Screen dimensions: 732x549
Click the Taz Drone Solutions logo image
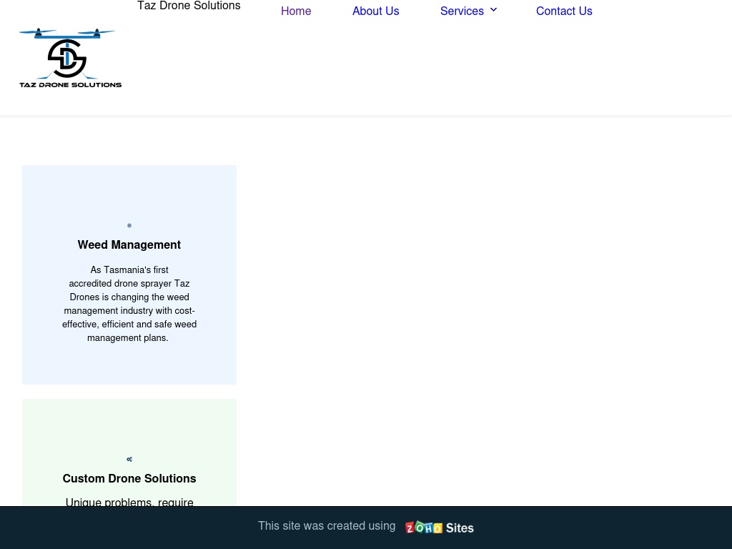pos(70,57)
